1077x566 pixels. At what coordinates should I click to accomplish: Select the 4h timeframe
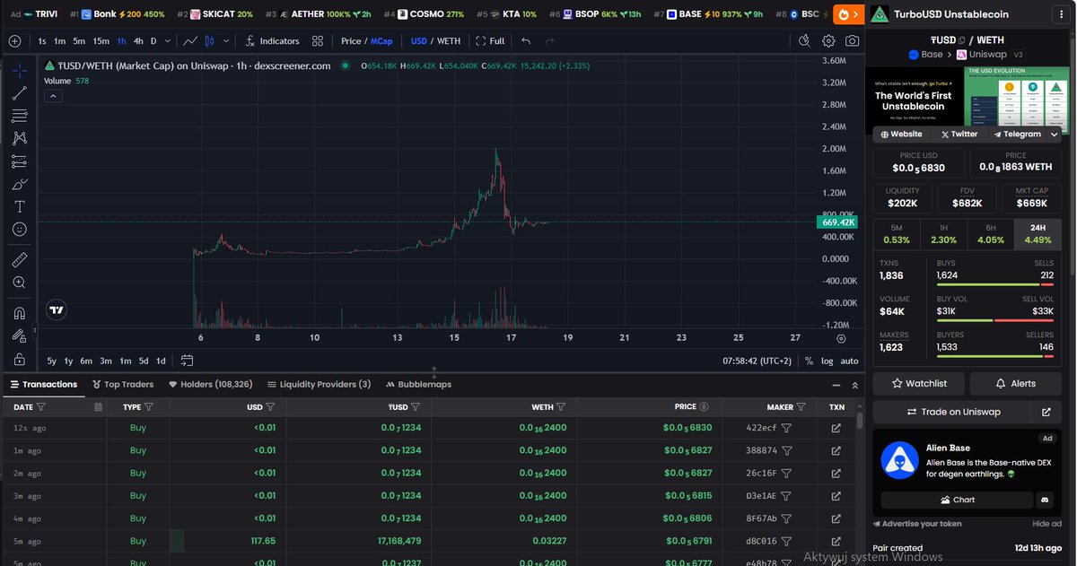[x=138, y=41]
